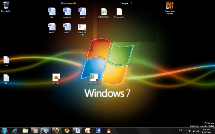Switch to Microsoft Word in taskbar
215x134 pixels.
click(x=77, y=131)
